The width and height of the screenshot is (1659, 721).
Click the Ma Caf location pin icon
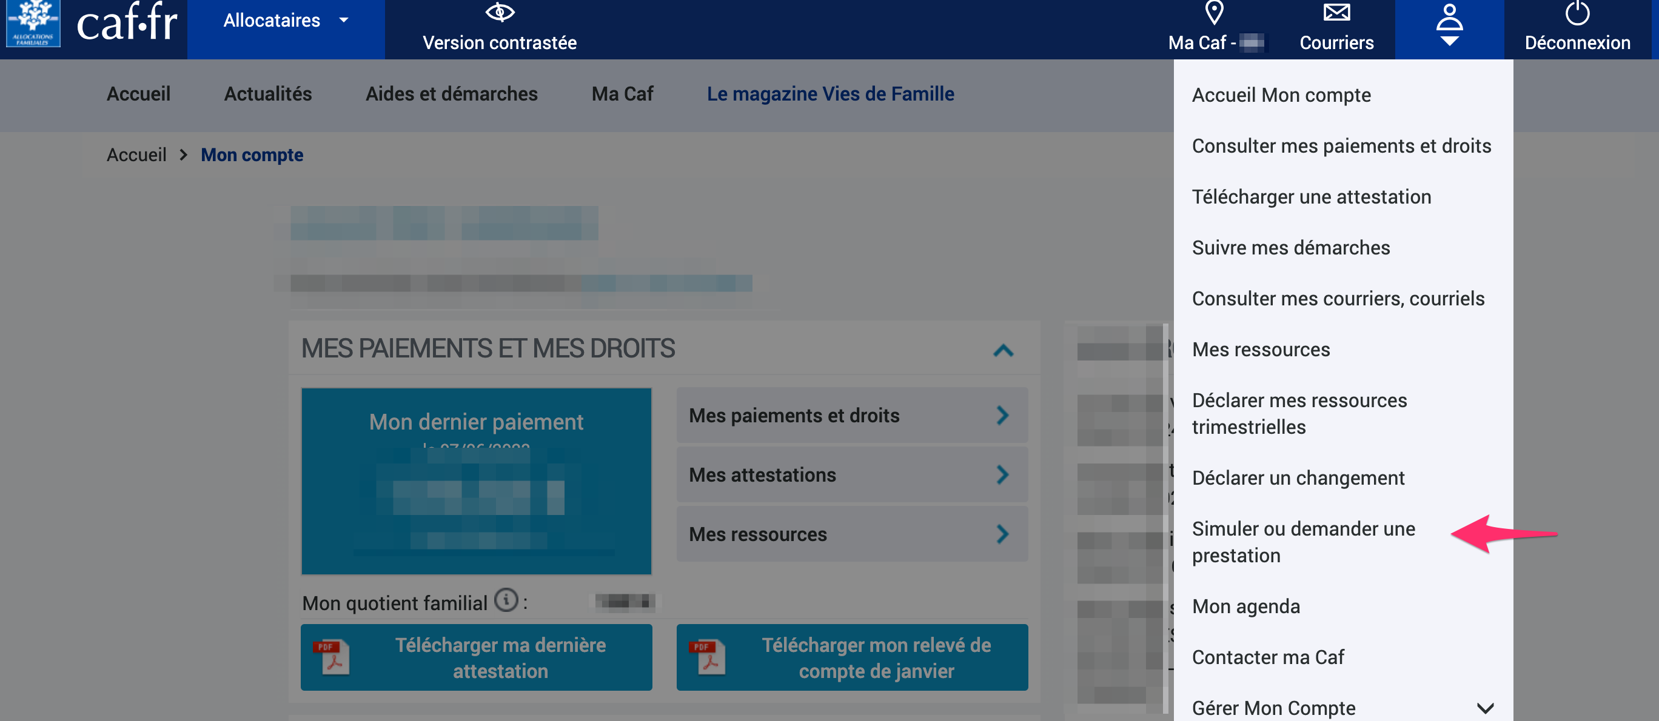pyautogui.click(x=1214, y=12)
